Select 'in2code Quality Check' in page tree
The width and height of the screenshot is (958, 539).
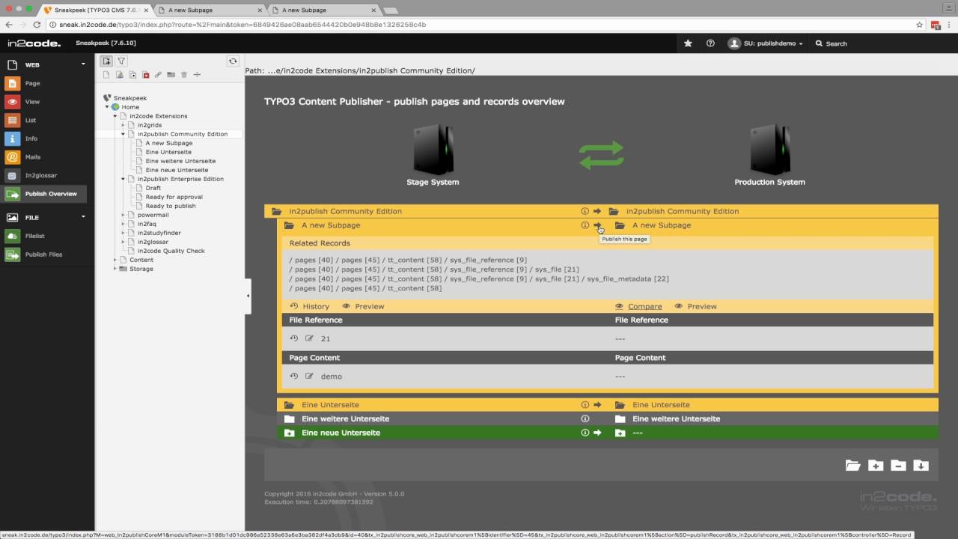[171, 251]
